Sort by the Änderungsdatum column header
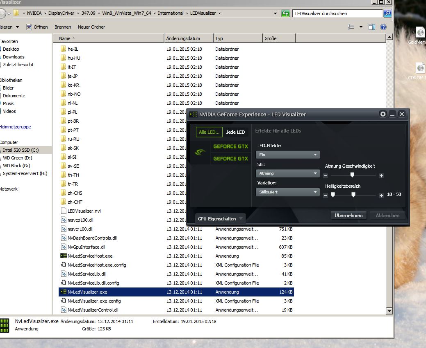Image resolution: width=426 pixels, height=348 pixels. [x=189, y=38]
